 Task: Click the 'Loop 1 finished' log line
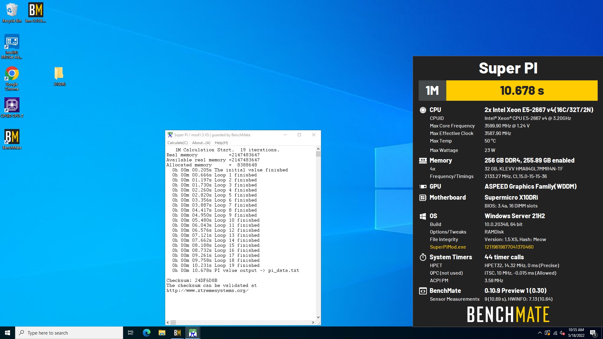(x=214, y=175)
